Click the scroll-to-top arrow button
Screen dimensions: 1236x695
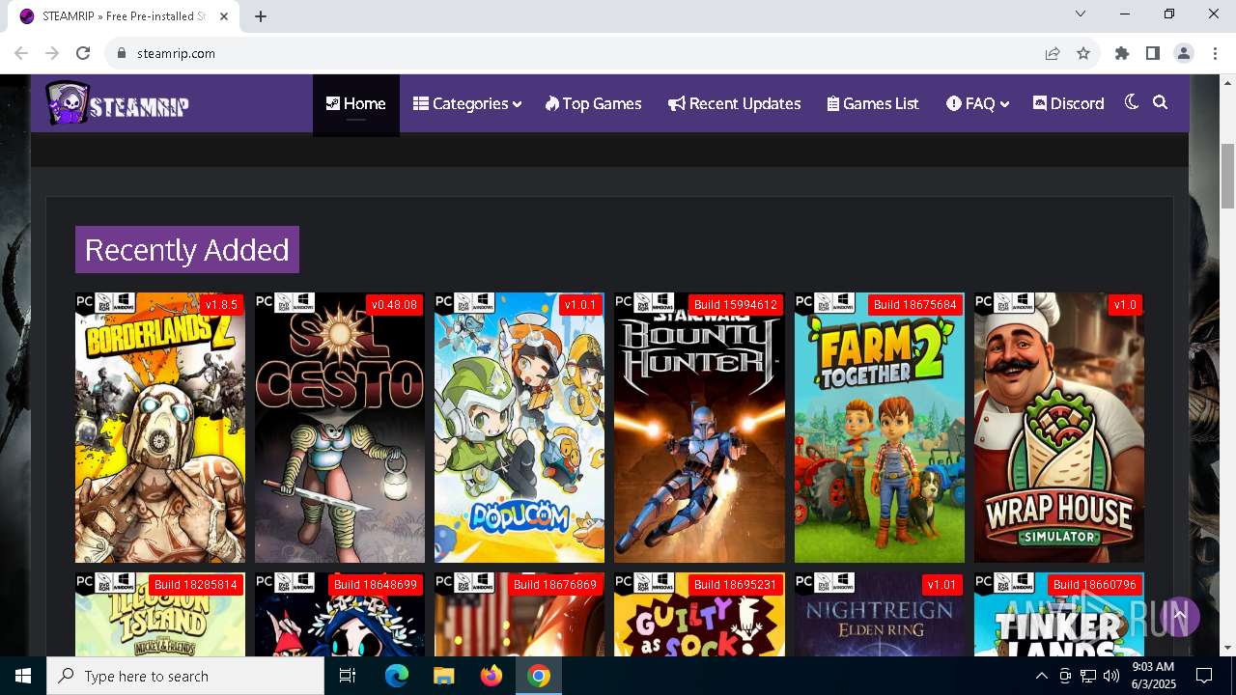(x=1179, y=615)
